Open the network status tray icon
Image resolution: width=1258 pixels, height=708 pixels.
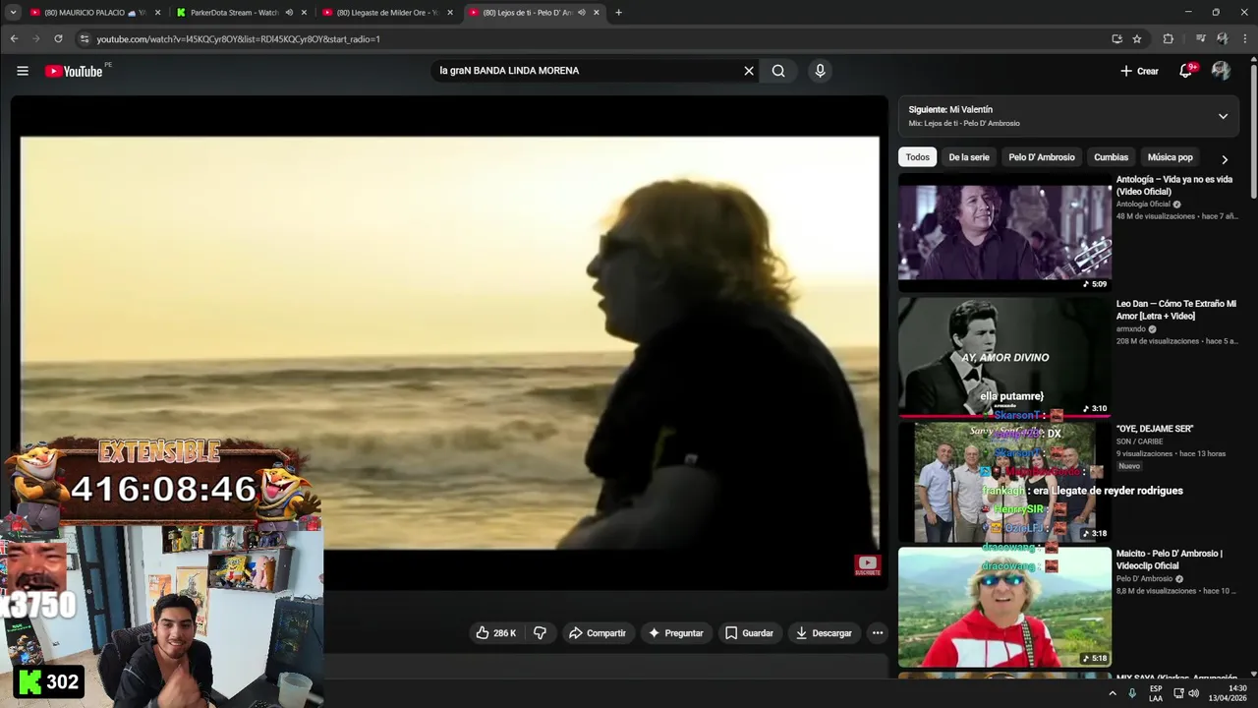click(1178, 693)
